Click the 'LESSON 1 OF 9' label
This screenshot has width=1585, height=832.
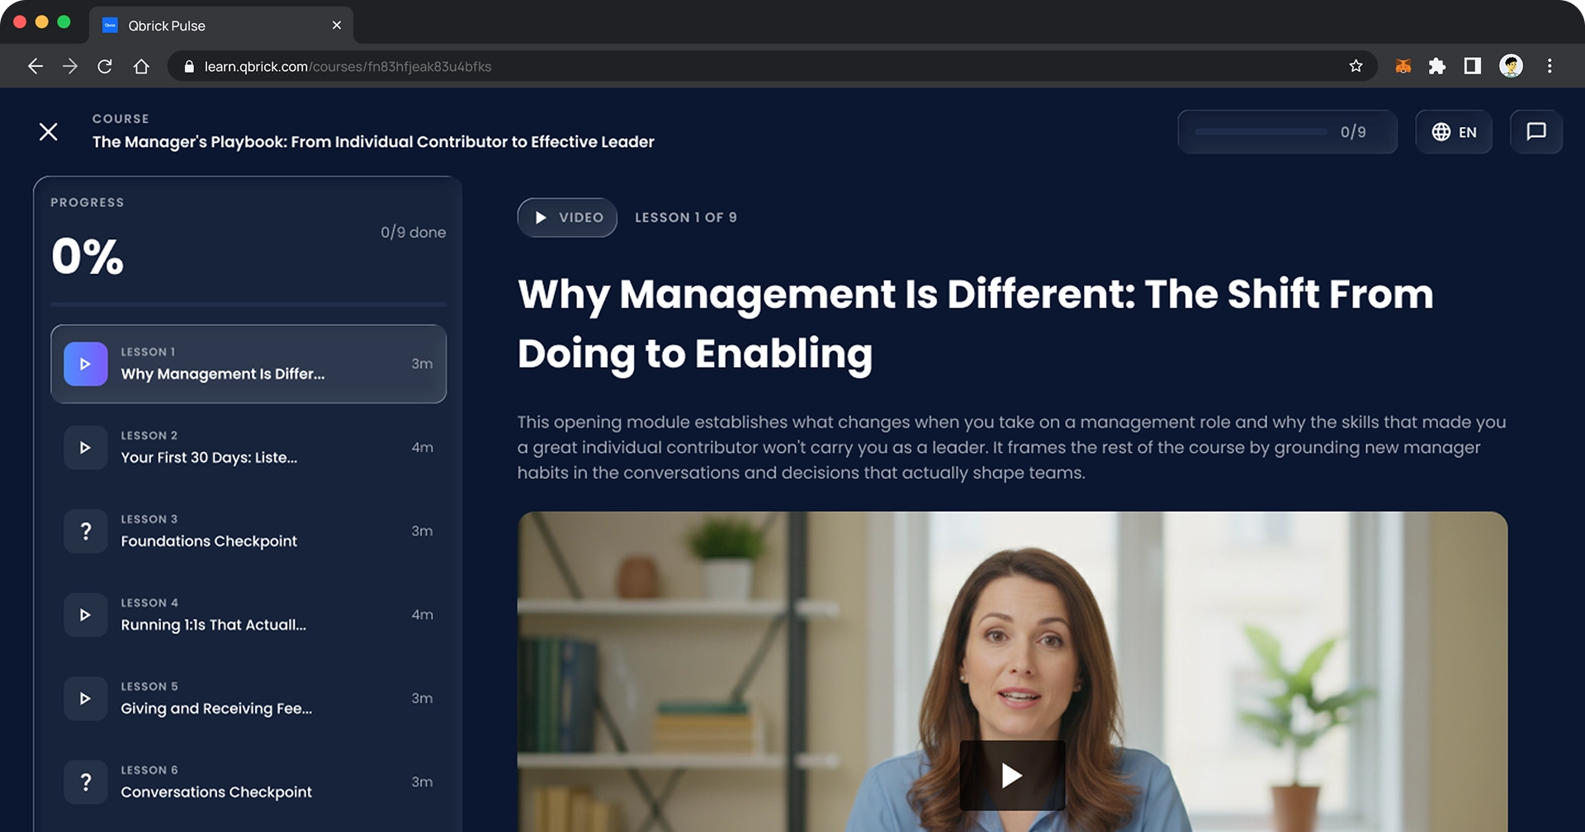pyautogui.click(x=685, y=218)
